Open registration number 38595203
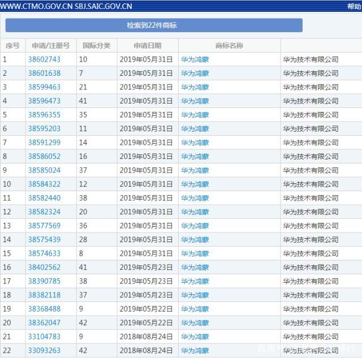 (44, 128)
